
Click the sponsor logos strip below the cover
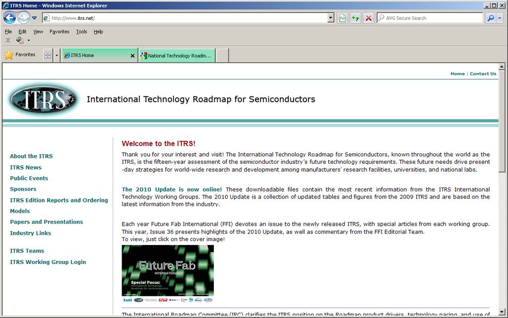[168, 300]
